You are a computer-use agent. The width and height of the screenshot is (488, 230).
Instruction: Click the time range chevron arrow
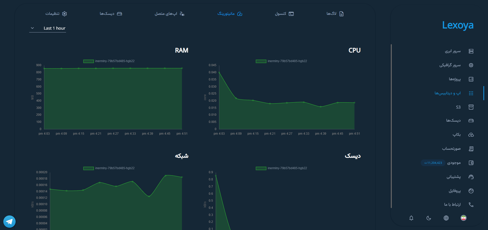point(32,28)
